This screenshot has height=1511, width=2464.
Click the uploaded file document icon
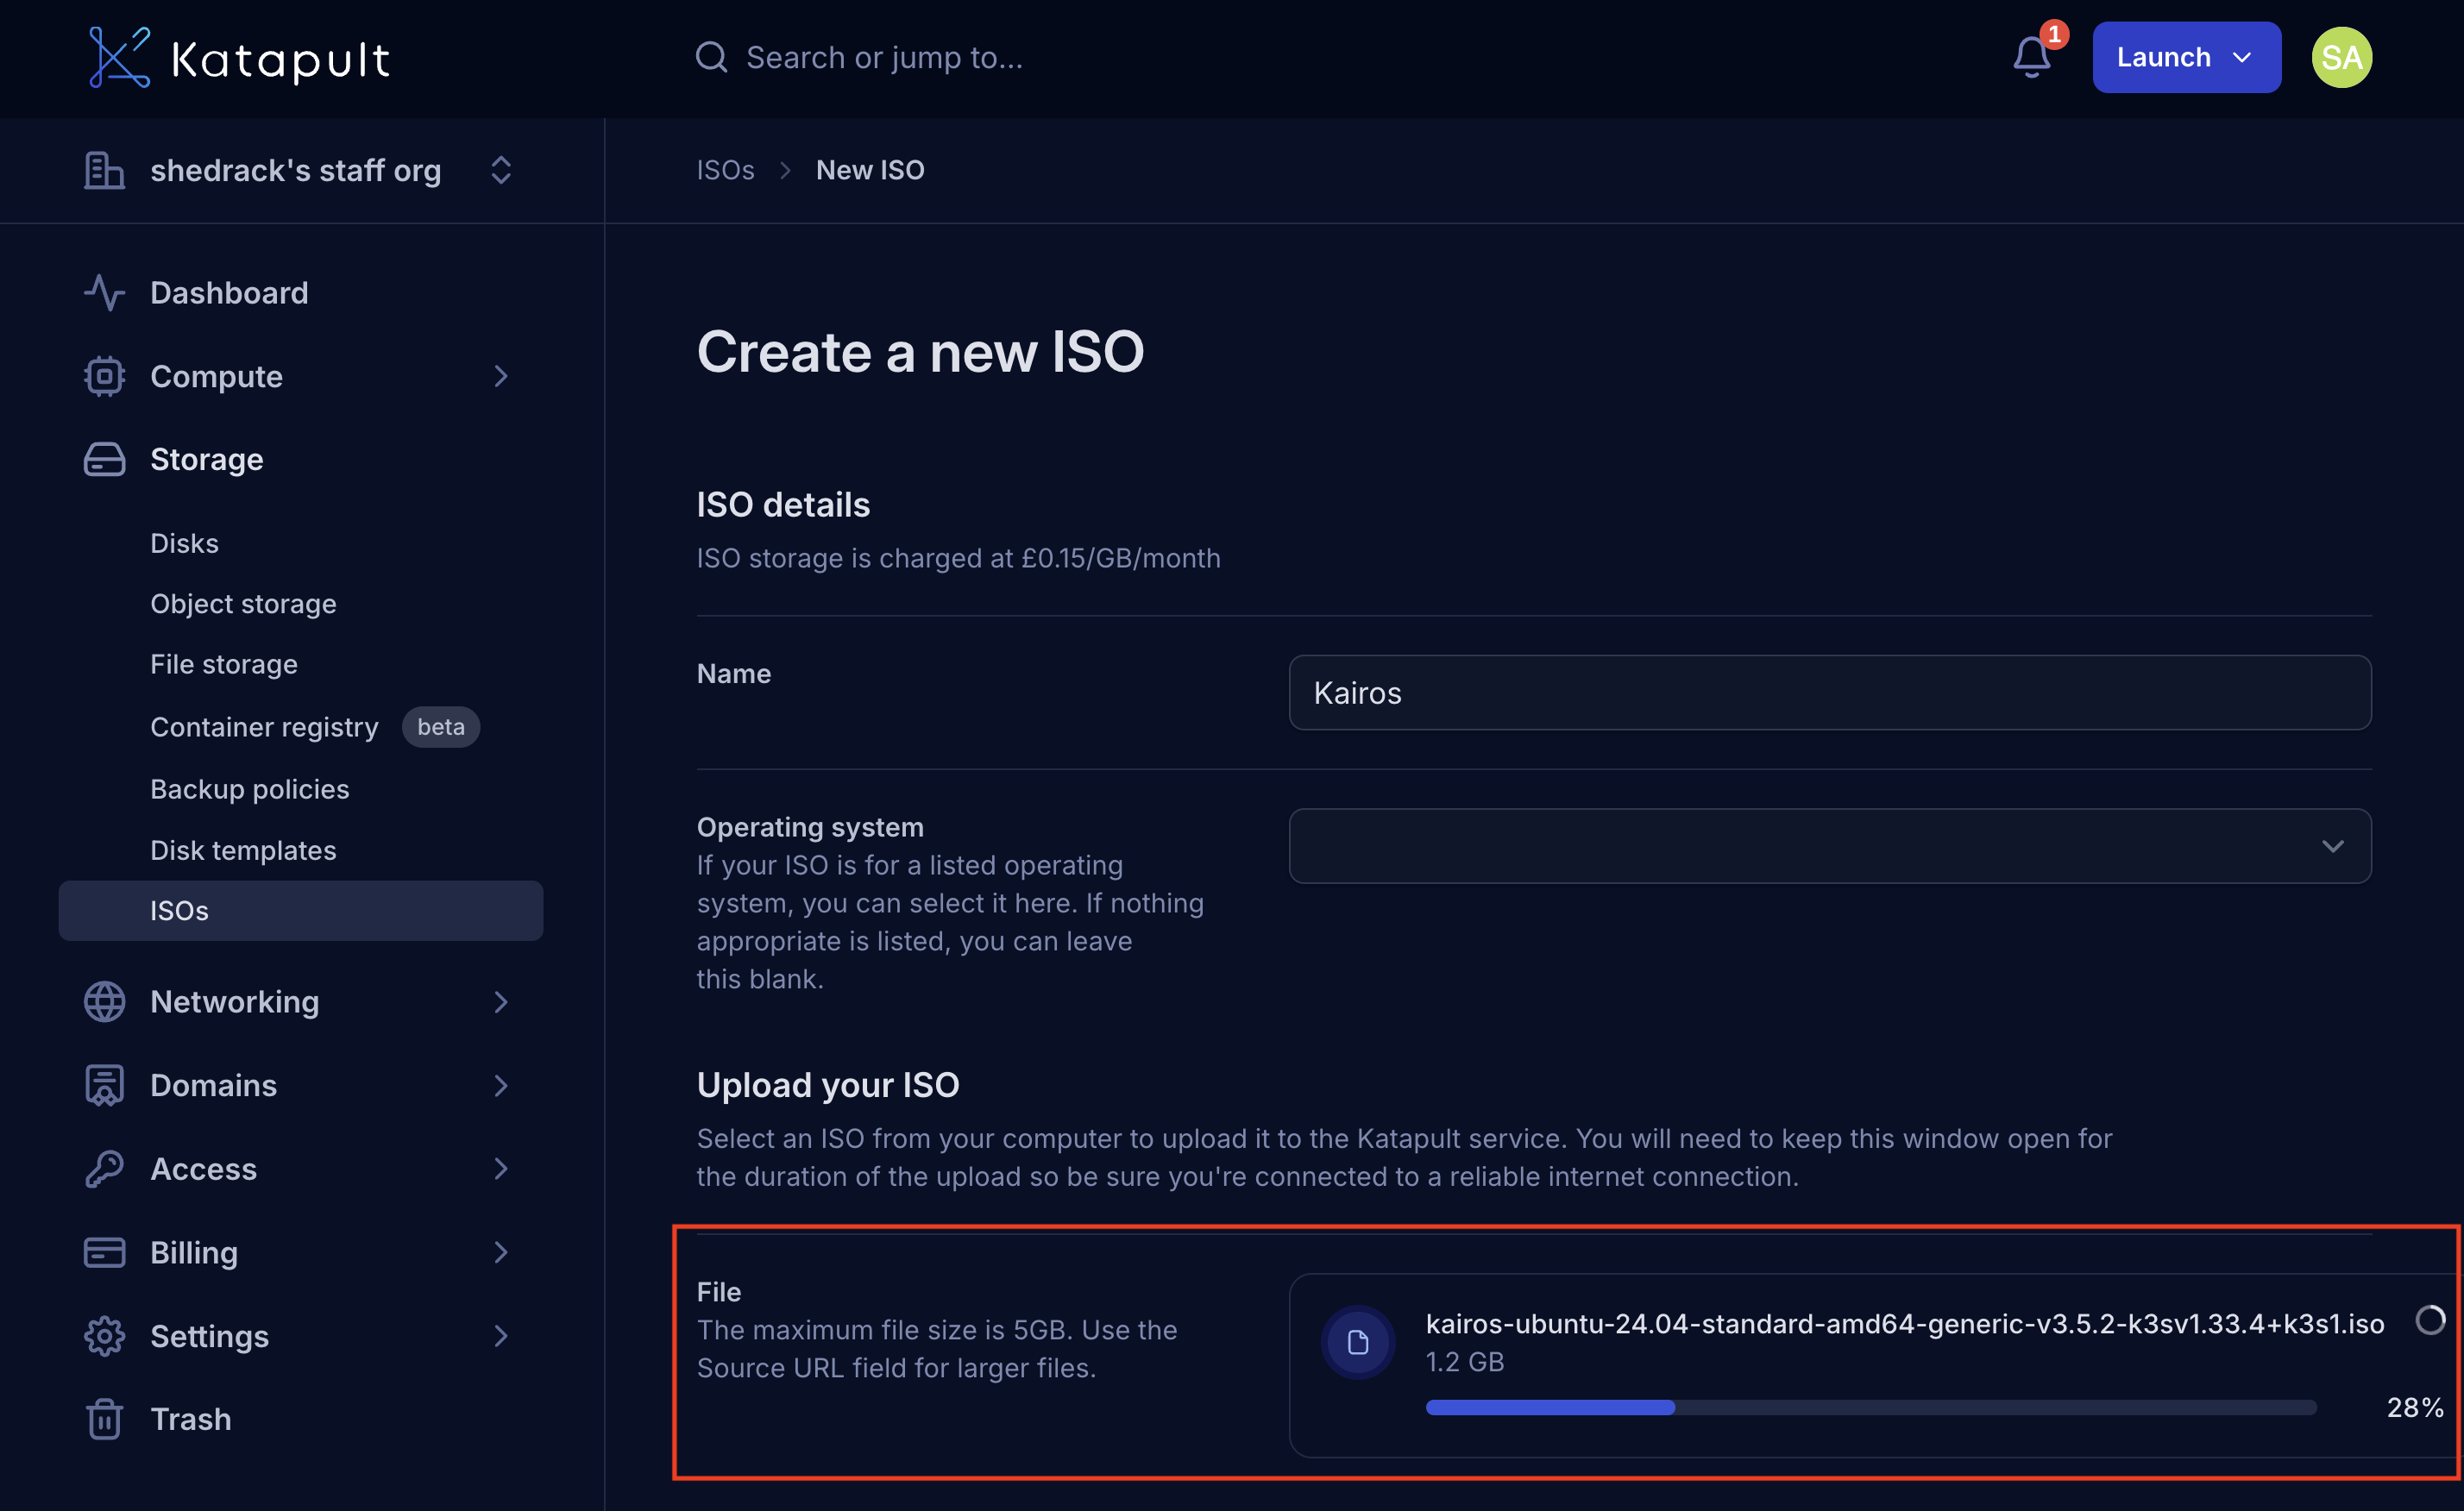tap(1358, 1342)
